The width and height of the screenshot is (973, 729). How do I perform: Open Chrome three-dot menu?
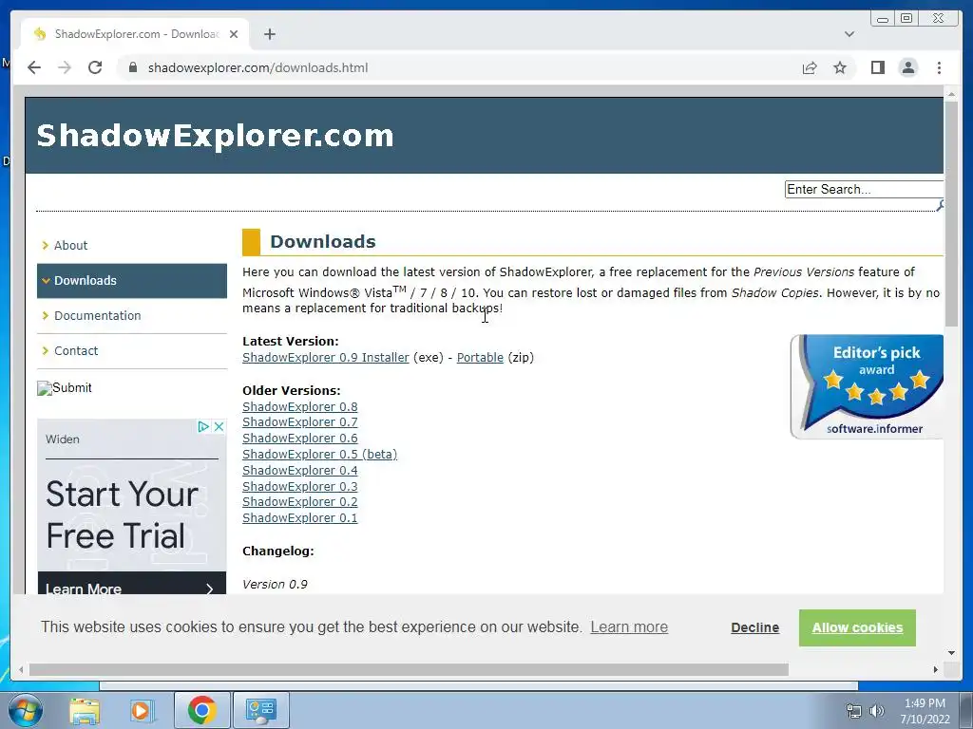click(x=939, y=67)
